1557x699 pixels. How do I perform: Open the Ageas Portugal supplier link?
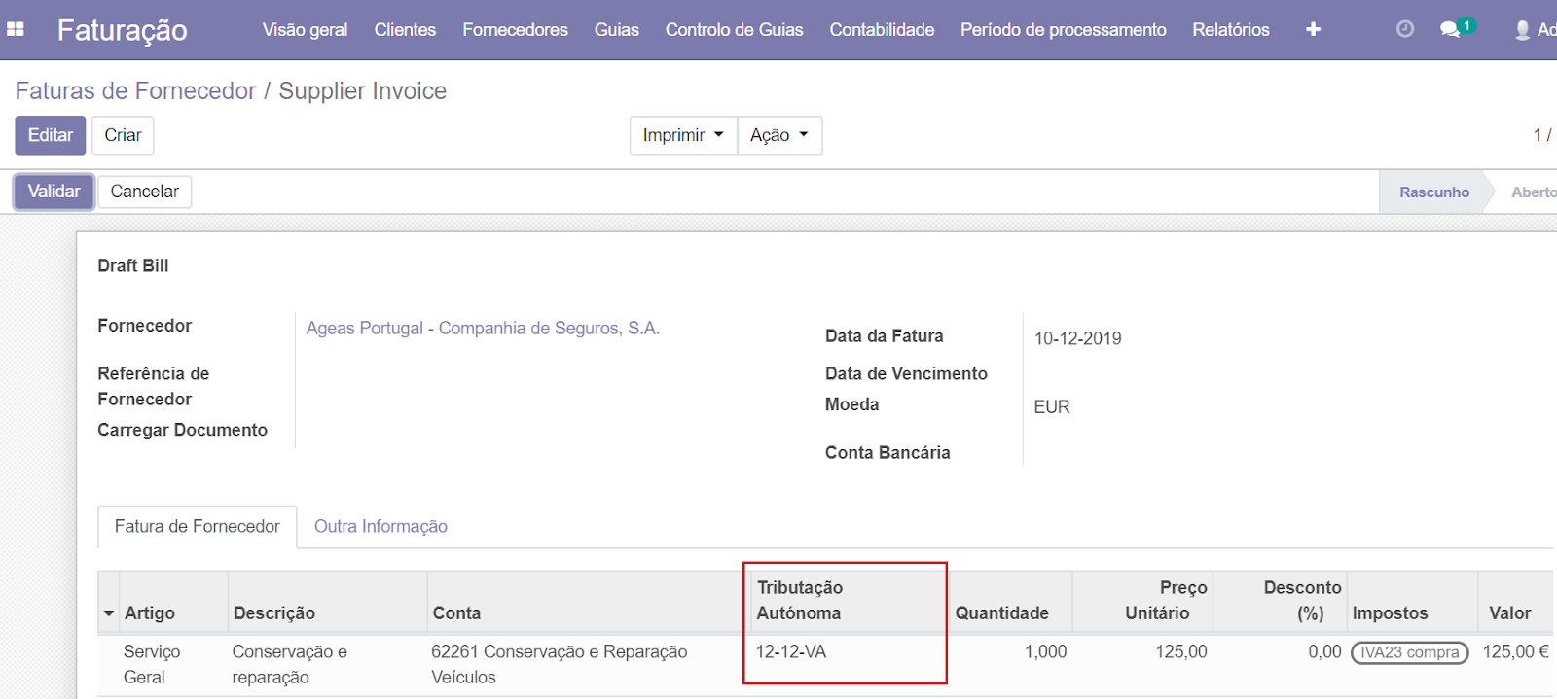pyautogui.click(x=483, y=328)
